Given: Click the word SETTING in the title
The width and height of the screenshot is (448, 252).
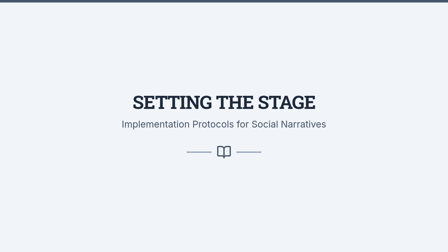Looking at the screenshot, I should (172, 102).
